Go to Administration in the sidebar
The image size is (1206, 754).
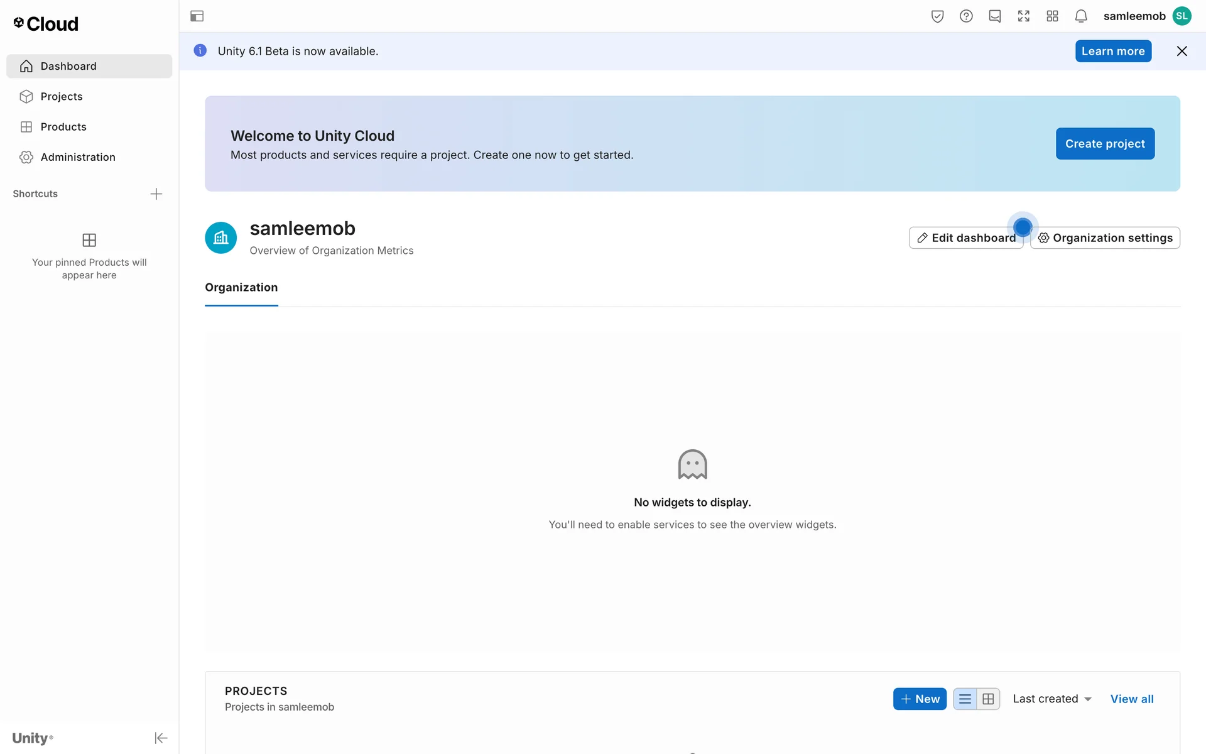(78, 157)
